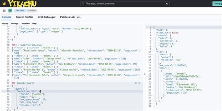Collapse the response root at output line 1
Image resolution: width=222 pixels, height=111 pixels.
click(x=152, y=27)
